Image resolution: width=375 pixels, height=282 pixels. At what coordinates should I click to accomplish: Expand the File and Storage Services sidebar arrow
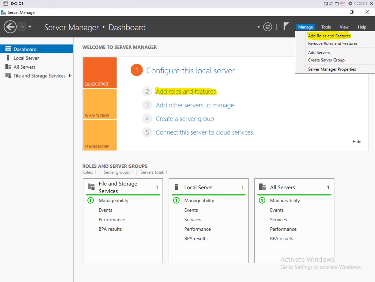coord(70,76)
